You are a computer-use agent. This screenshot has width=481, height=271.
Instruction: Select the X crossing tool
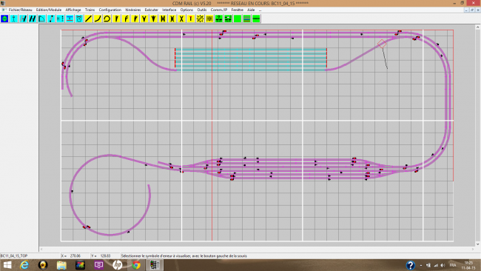pyautogui.click(x=181, y=19)
